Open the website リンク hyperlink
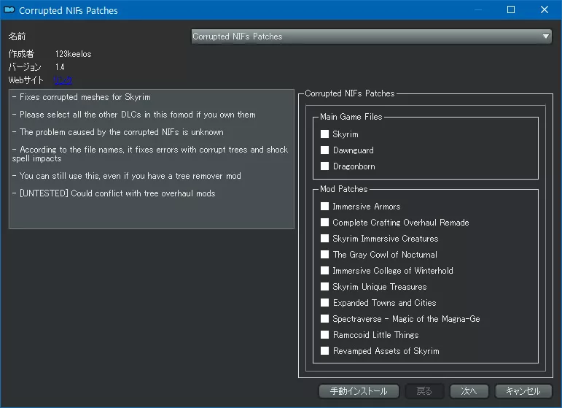The width and height of the screenshot is (562, 408). (63, 80)
